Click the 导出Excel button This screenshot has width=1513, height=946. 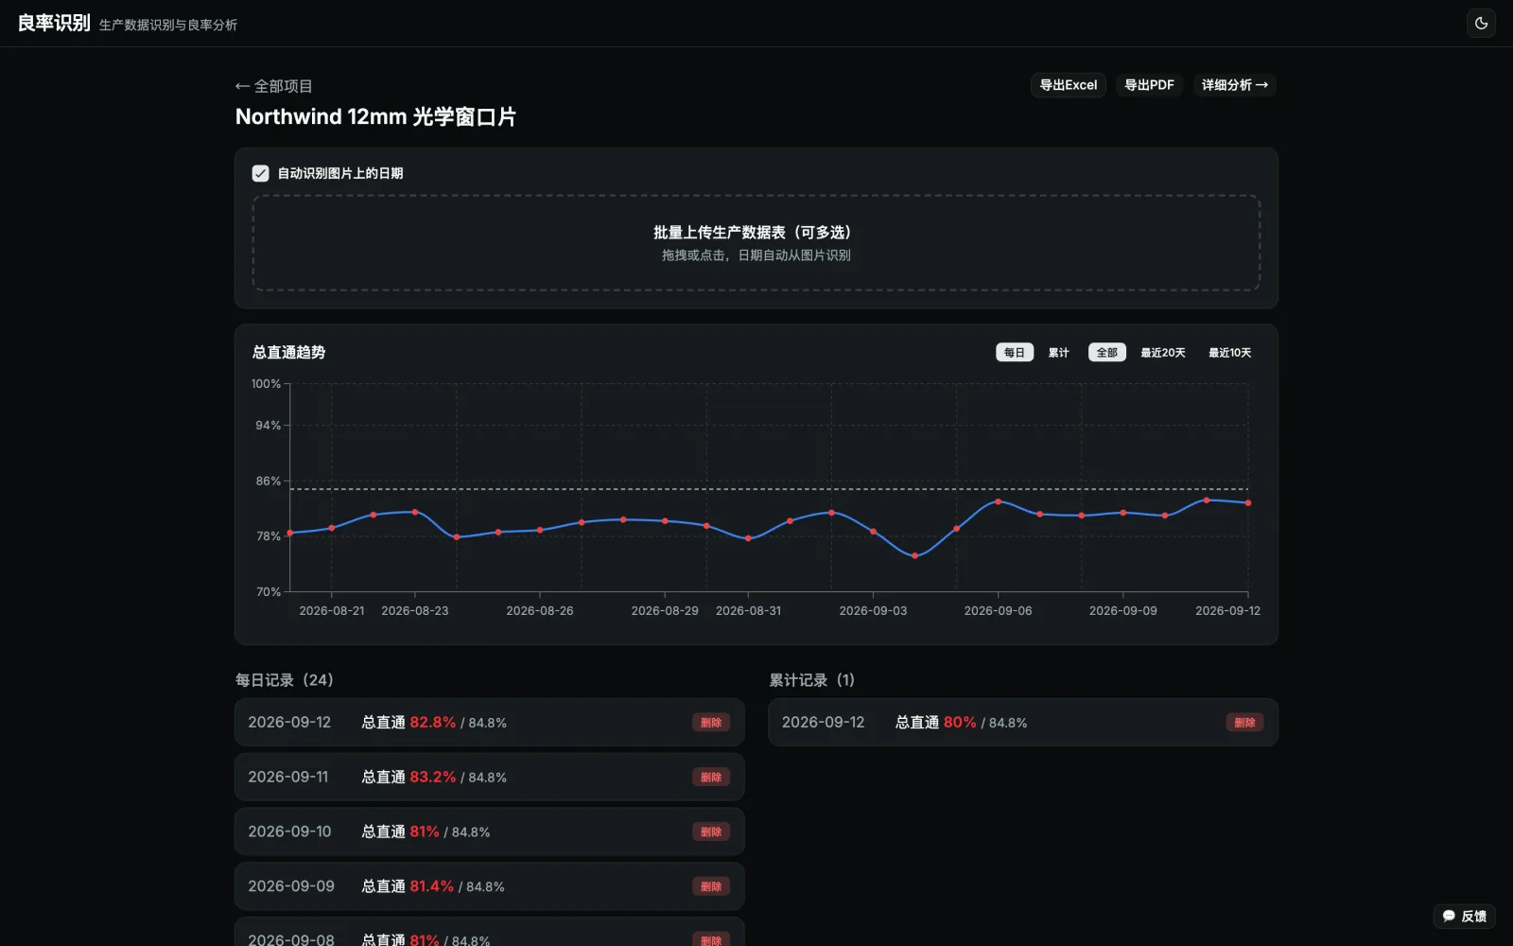[1068, 85]
